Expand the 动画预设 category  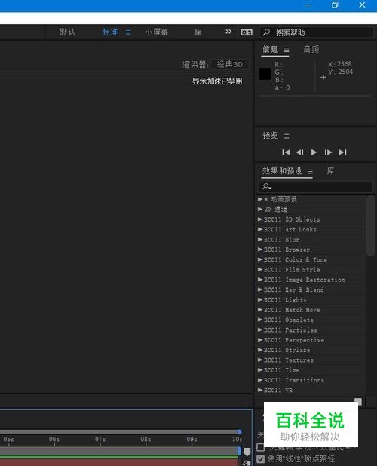[260, 199]
